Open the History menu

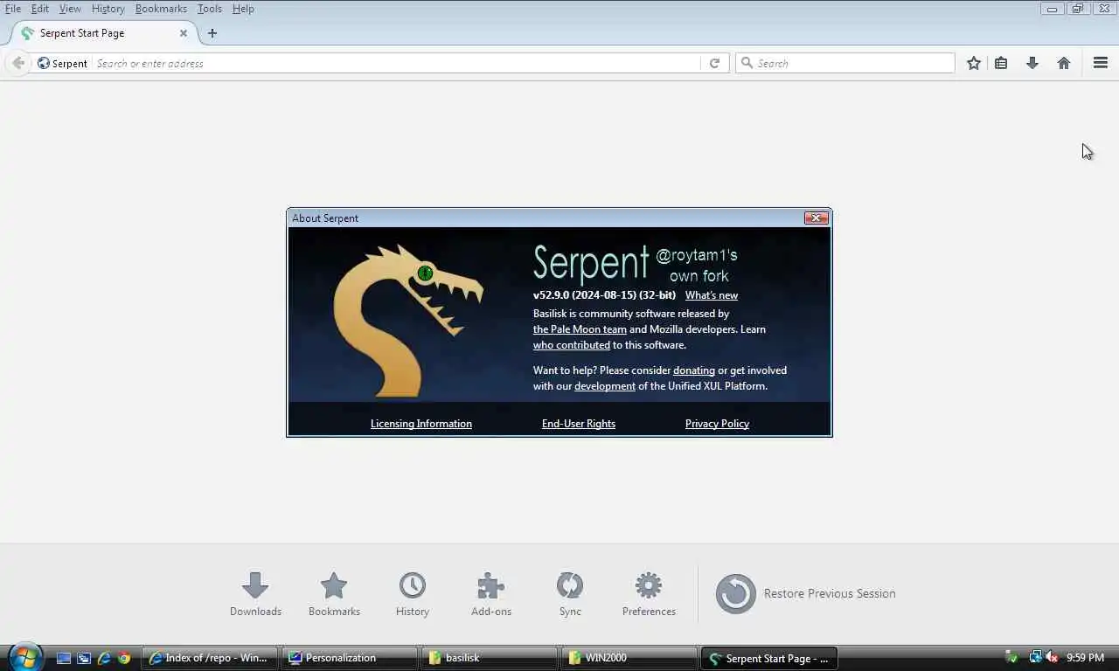point(108,9)
